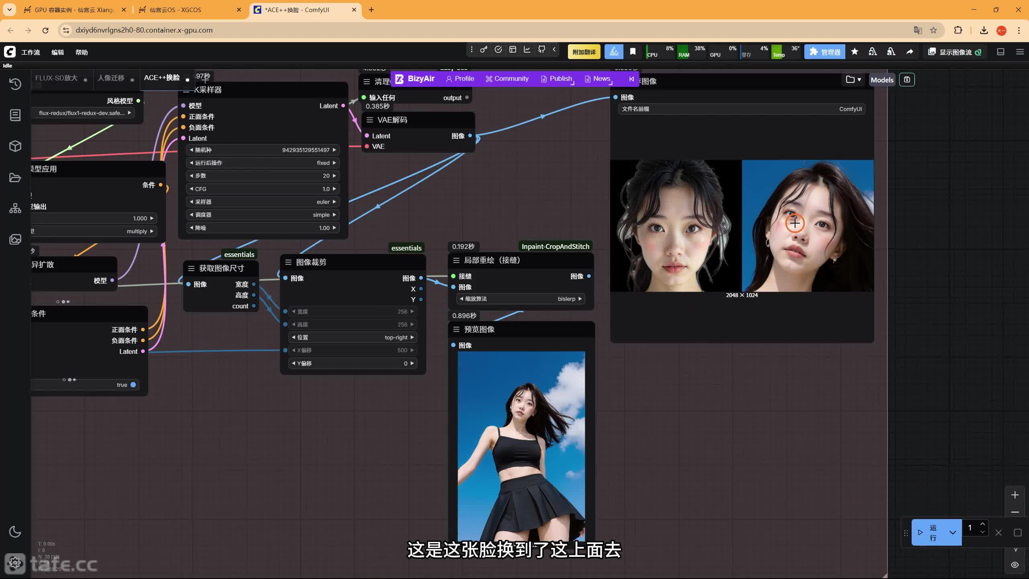Open 缩放算法 bislerp dropdown

[521, 299]
